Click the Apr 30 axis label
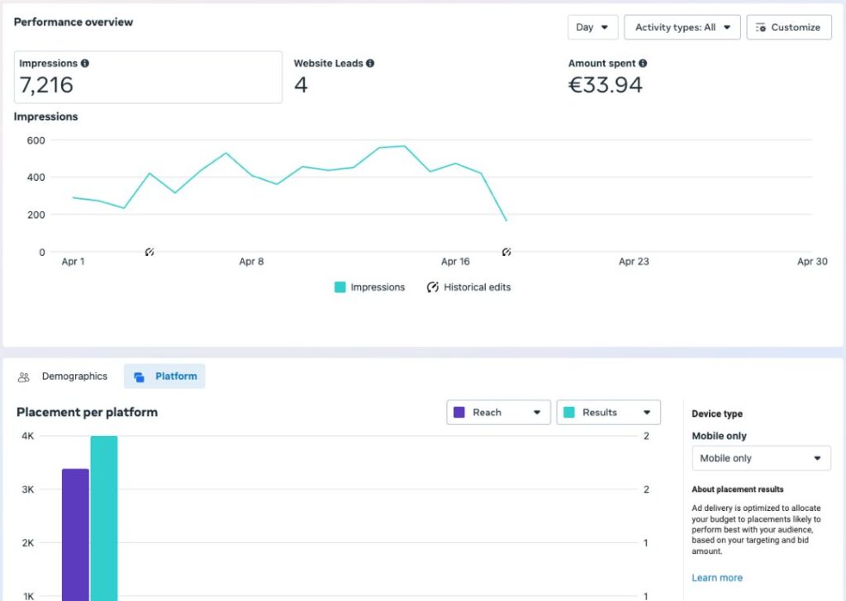Screen dimensions: 846x601 pos(813,262)
